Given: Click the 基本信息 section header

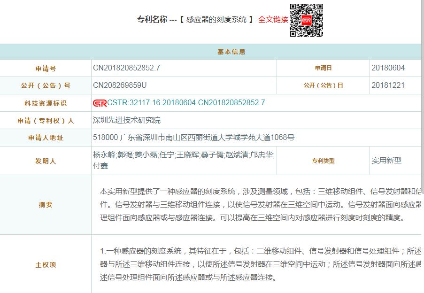Looking at the screenshot, I should [231, 52].
